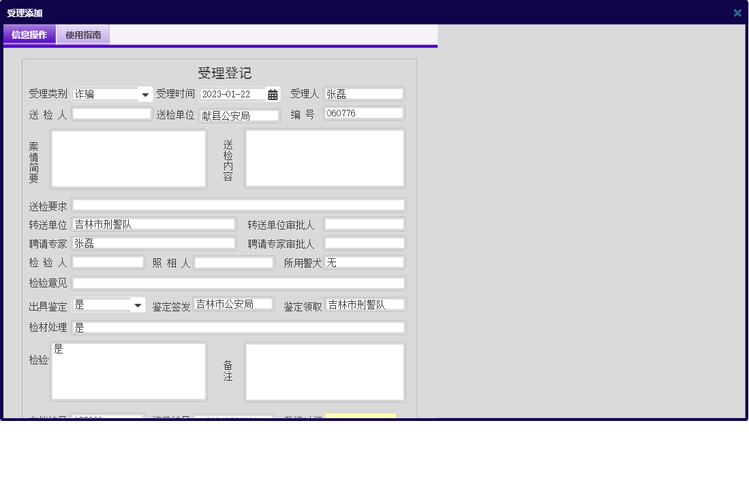
Task: Focus the 照相人 input box
Action: point(234,262)
